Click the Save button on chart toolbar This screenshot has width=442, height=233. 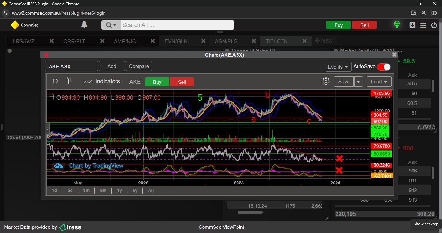coord(344,82)
